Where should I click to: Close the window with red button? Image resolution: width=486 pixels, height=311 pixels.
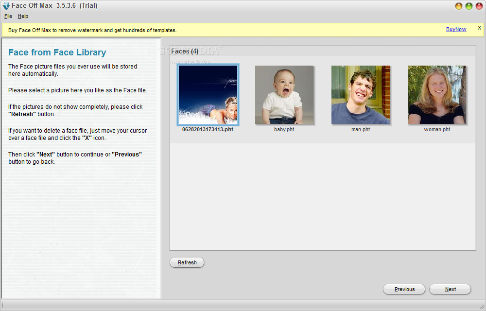click(479, 6)
